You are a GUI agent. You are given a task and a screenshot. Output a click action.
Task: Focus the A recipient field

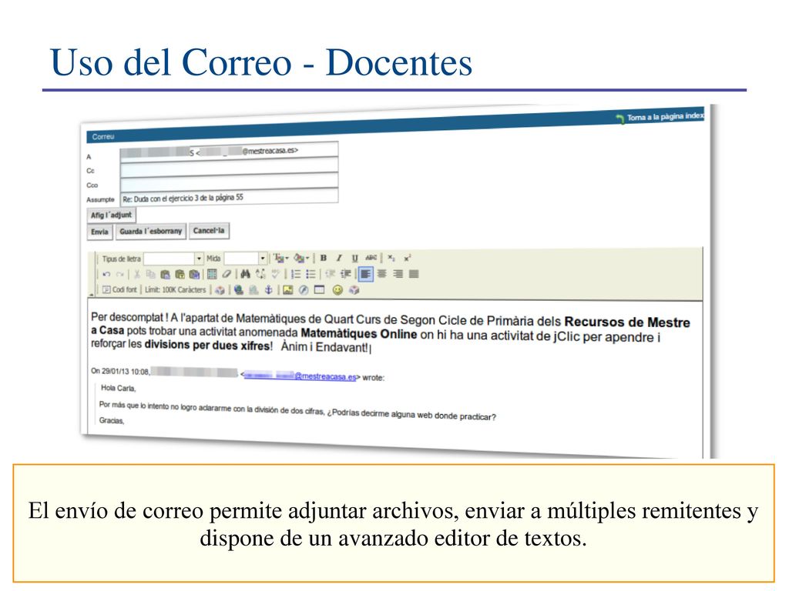pos(229,152)
